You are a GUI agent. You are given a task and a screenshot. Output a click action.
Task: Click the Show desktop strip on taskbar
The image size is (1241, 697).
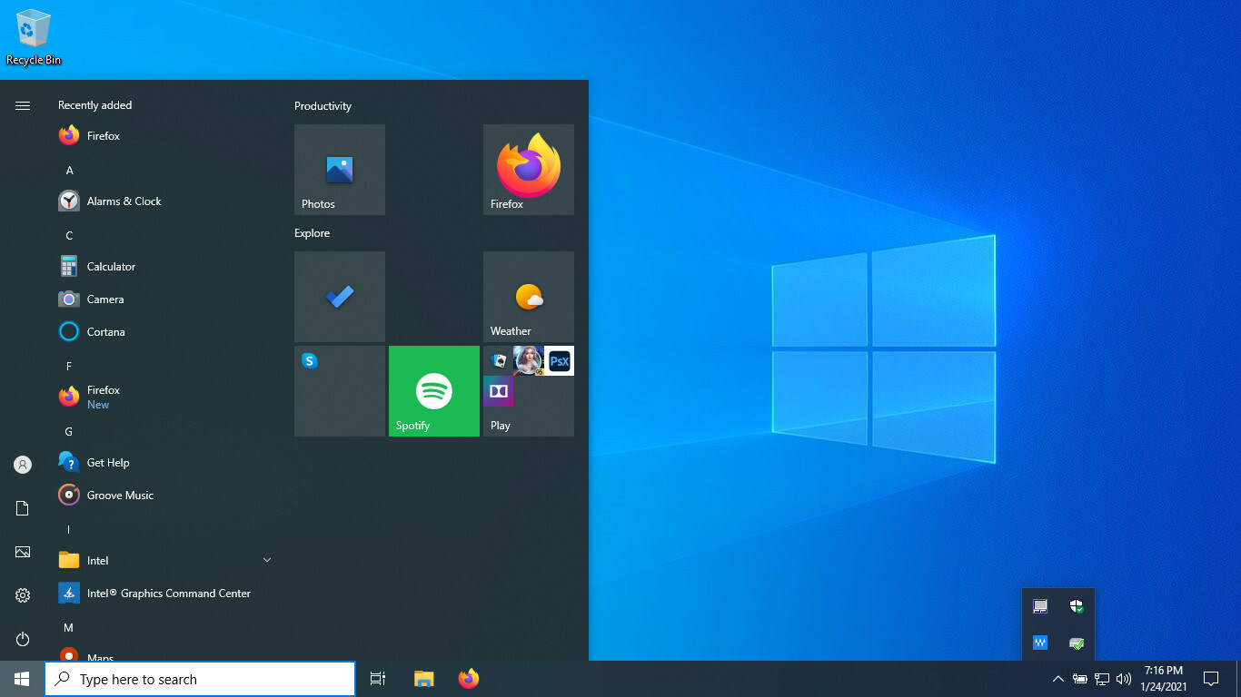coord(1238,679)
